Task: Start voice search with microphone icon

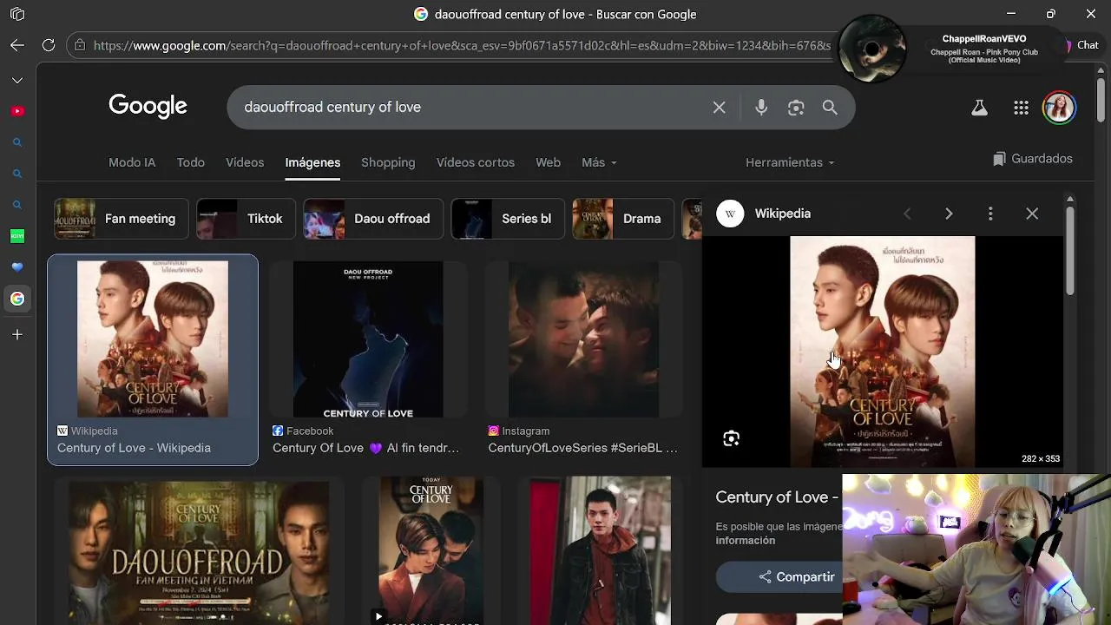Action: click(x=761, y=108)
